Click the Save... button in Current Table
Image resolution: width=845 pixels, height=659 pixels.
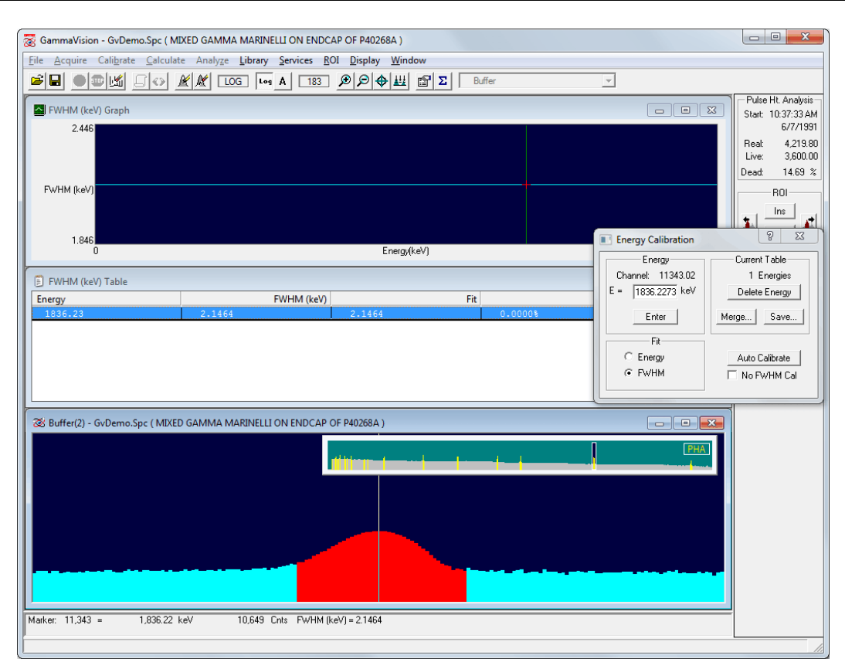pyautogui.click(x=783, y=317)
